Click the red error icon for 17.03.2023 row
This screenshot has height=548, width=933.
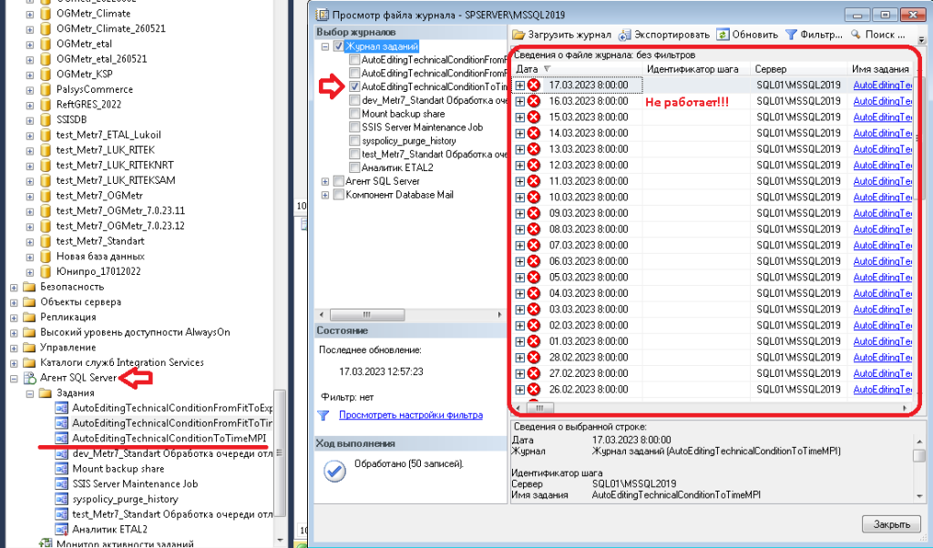534,85
